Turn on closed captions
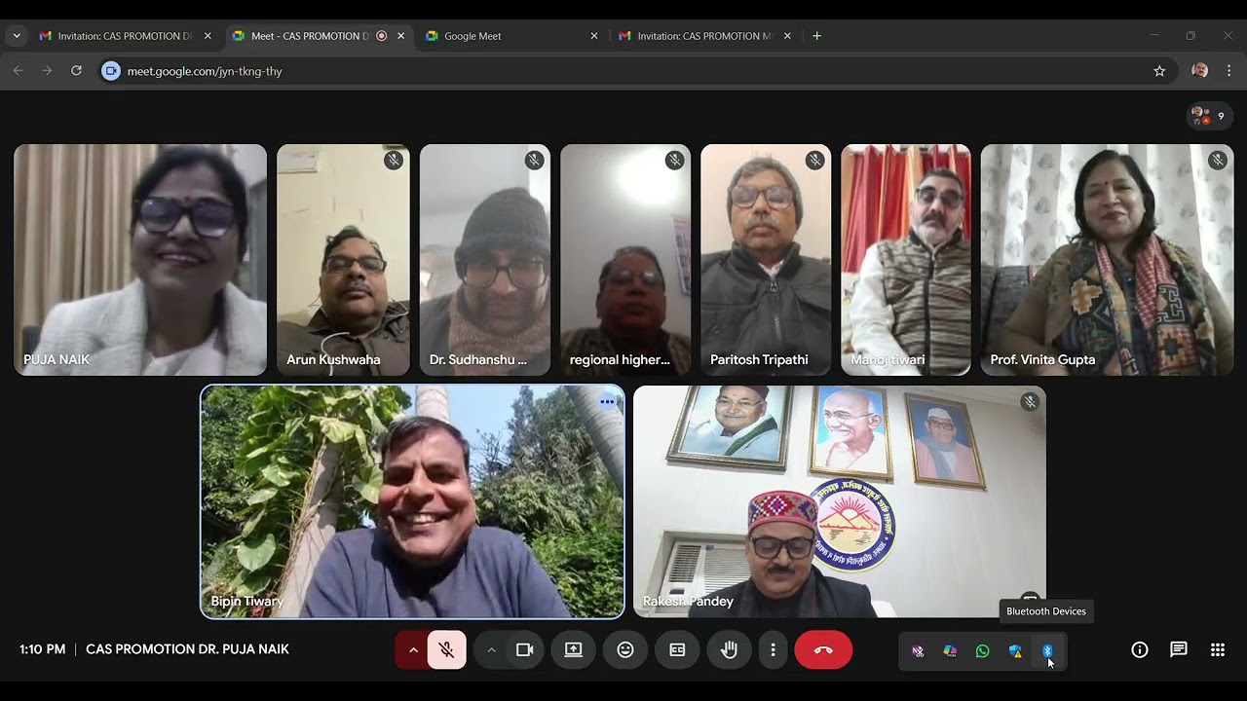The width and height of the screenshot is (1247, 701). [677, 649]
